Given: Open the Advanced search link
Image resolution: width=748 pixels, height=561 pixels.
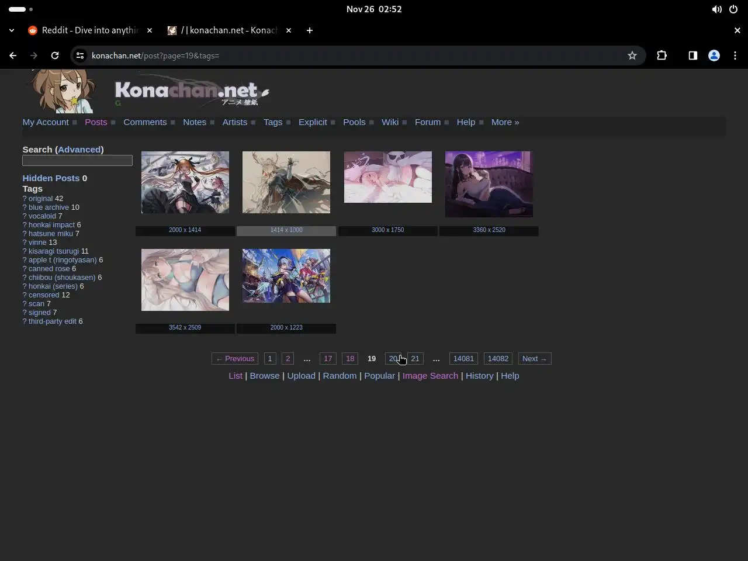Looking at the screenshot, I should click(79, 150).
